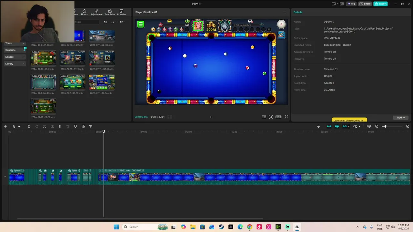Select the 07:38 media clip thumbnail
The height and width of the screenshot is (232, 413).
[73, 58]
